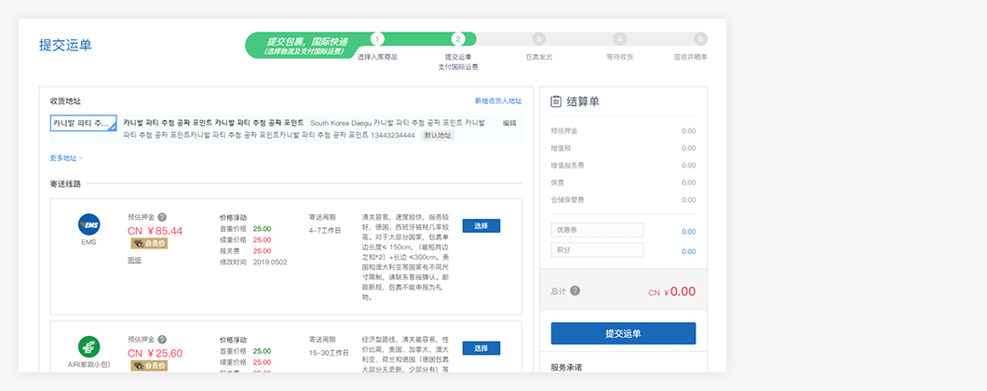The height and width of the screenshot is (391, 987).
Task: Expand 更多地址 to show more addresses
Action: click(66, 158)
